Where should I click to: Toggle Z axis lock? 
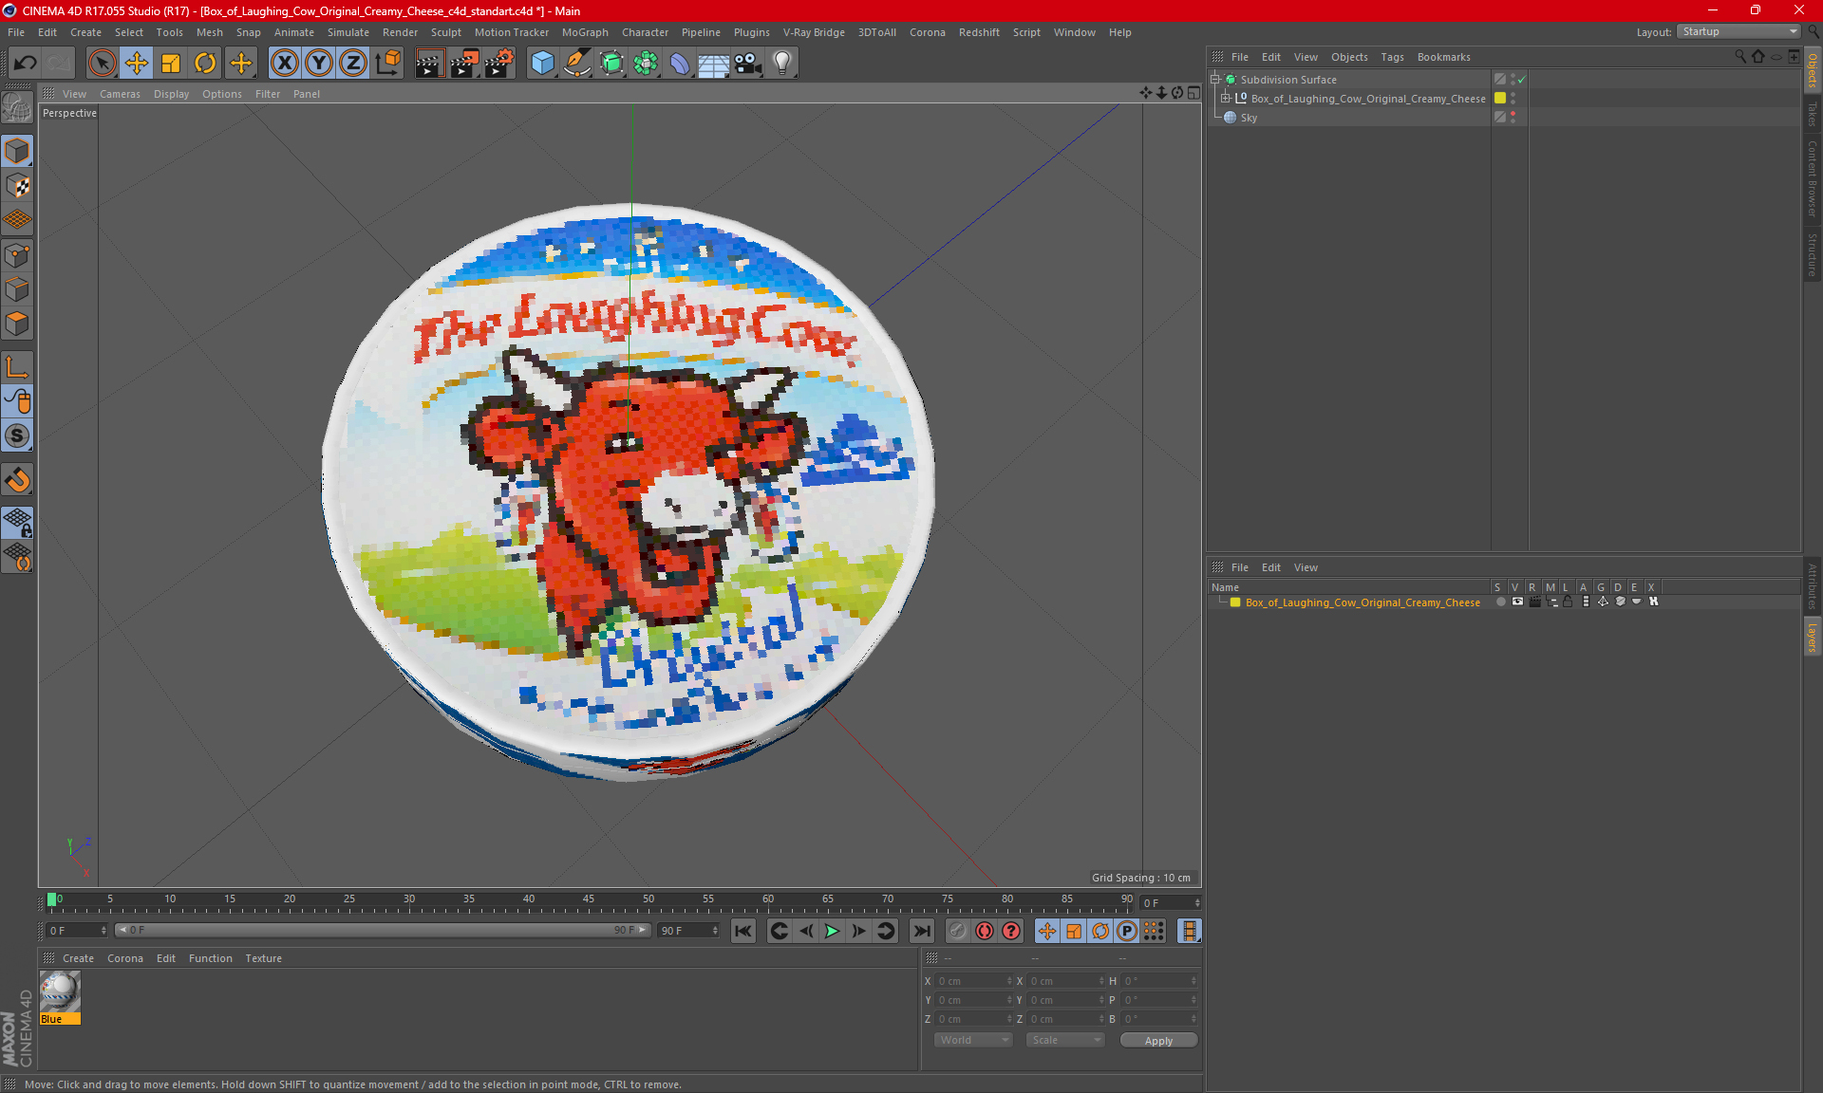point(353,64)
